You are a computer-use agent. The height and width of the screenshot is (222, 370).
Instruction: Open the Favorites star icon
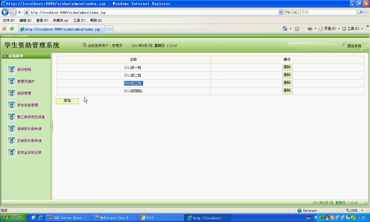tap(4, 29)
